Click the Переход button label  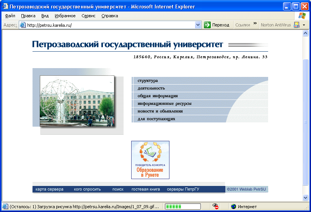221,25
